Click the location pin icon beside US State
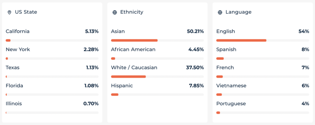The width and height of the screenshot is (315, 125). (x=9, y=13)
